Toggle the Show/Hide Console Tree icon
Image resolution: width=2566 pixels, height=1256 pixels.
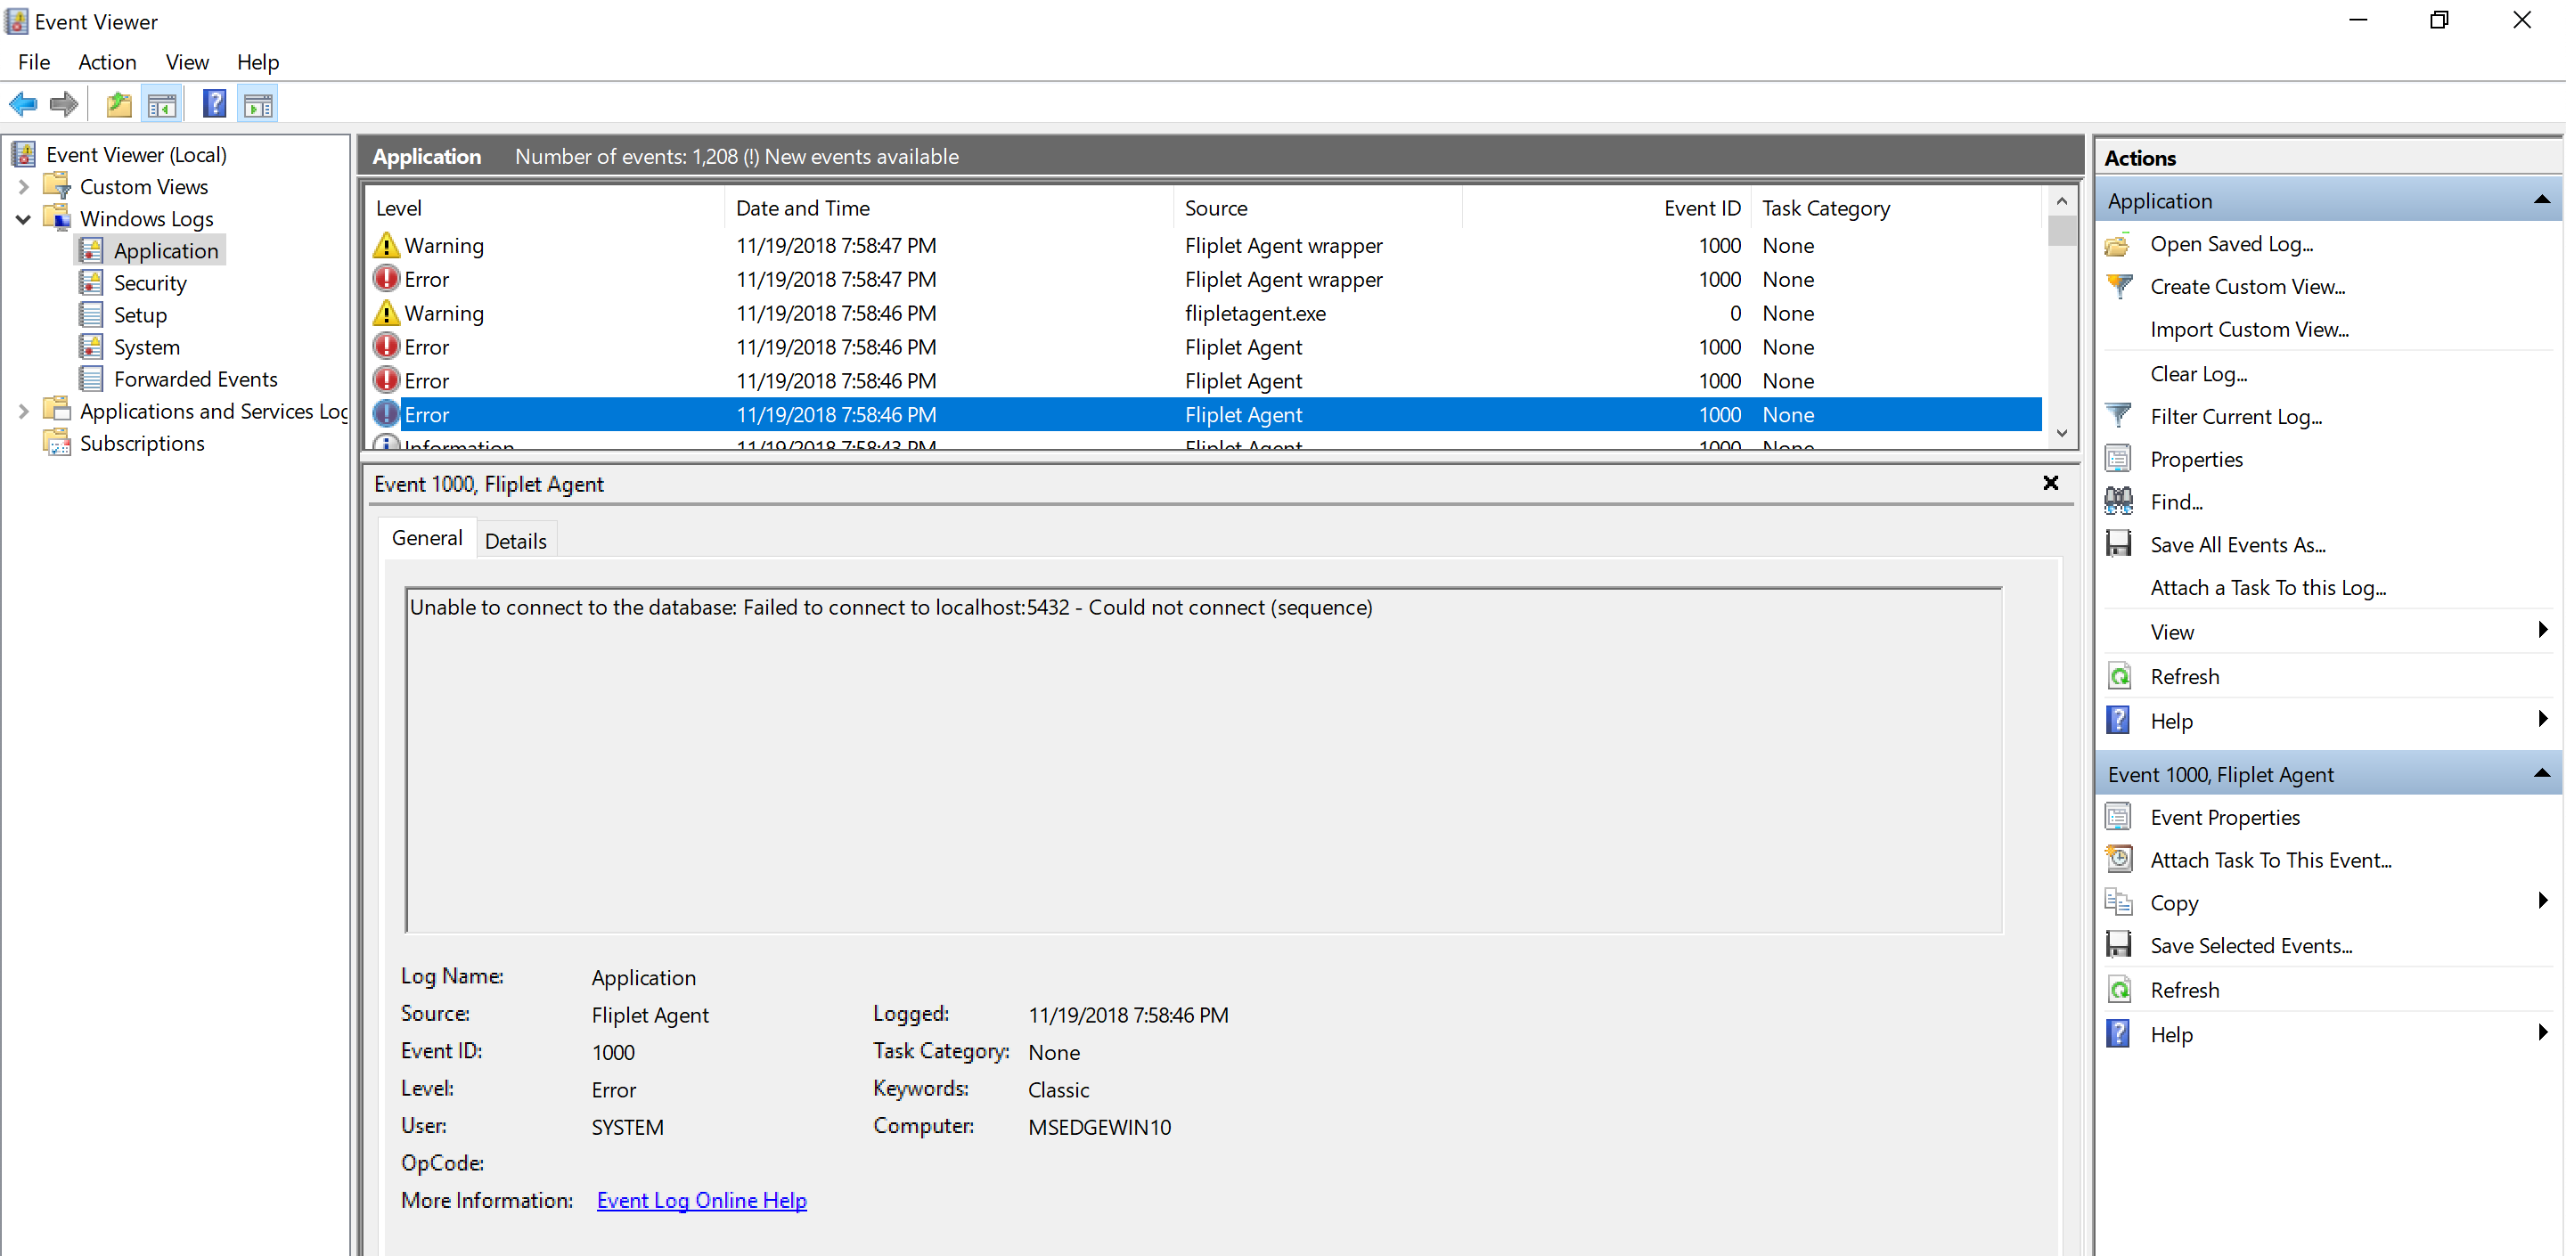click(x=162, y=103)
